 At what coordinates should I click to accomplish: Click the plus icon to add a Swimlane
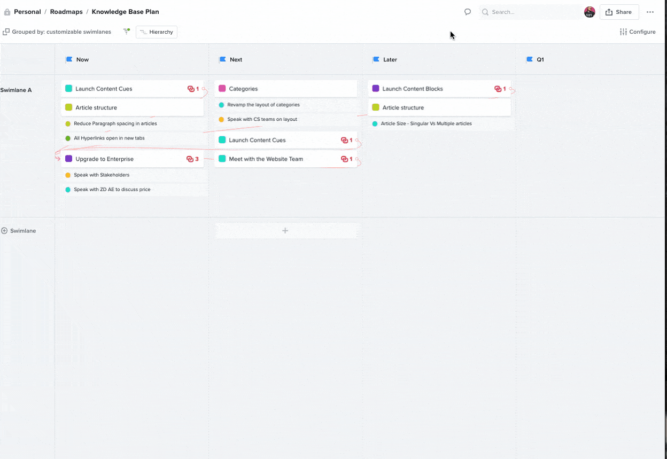click(x=4, y=231)
